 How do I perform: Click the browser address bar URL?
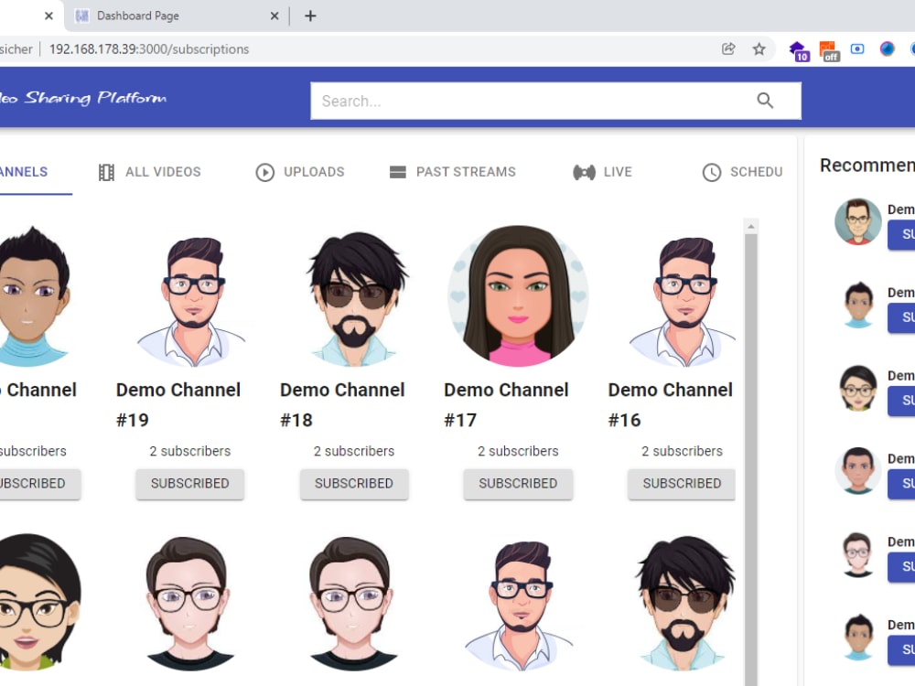click(149, 49)
